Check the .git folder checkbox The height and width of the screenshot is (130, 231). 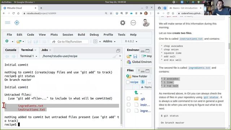[128, 99]
